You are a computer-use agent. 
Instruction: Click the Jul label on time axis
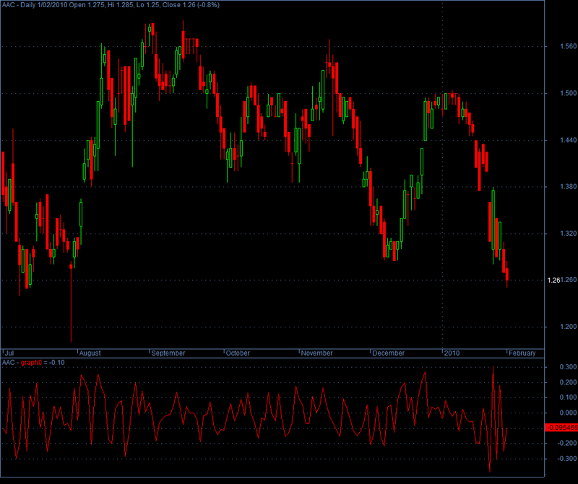[9, 353]
